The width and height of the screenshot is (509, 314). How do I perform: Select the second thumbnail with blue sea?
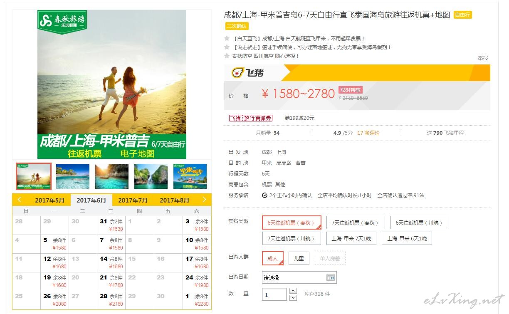pyautogui.click(x=73, y=176)
